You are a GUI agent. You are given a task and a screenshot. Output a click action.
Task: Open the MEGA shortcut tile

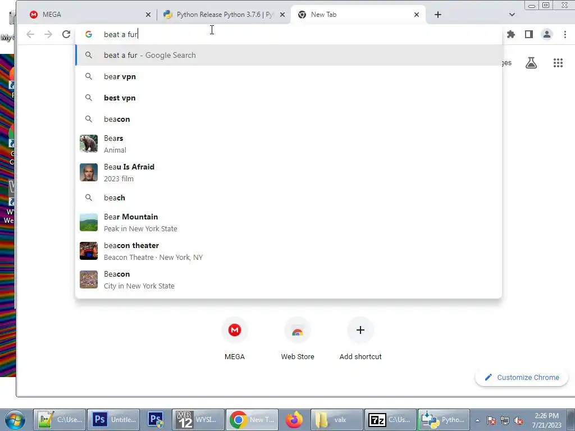(x=235, y=339)
